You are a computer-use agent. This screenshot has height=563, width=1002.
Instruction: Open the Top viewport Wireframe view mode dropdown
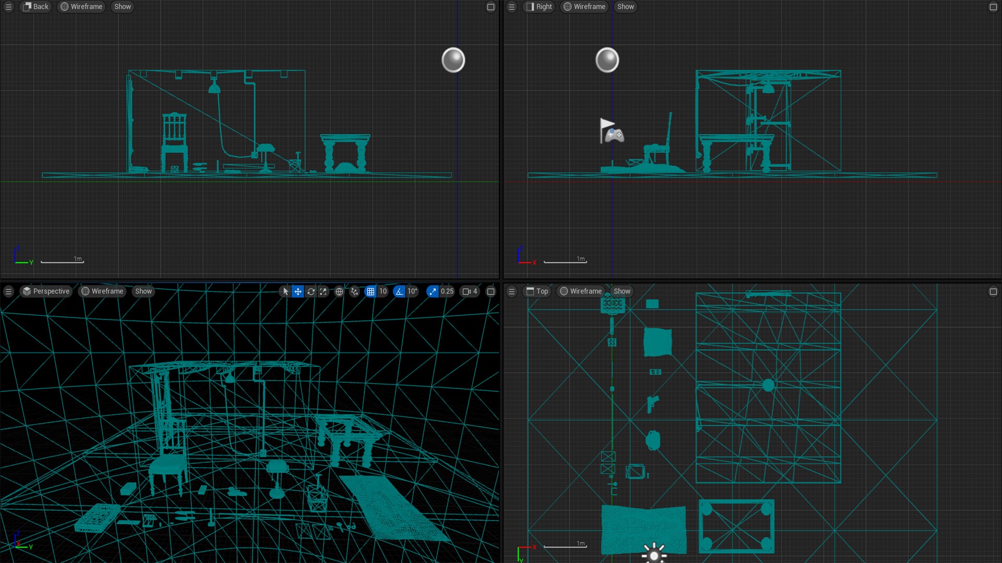point(581,291)
